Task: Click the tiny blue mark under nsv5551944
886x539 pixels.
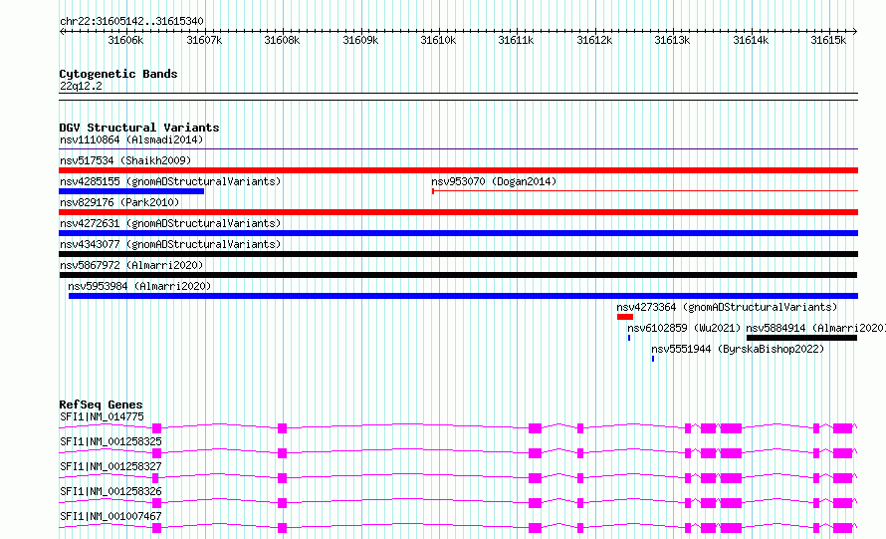Action: tap(653, 359)
